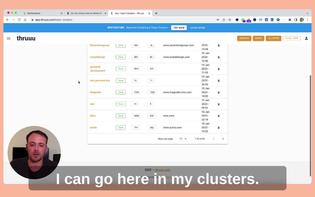Open the Miro cluster link
This screenshot has height=197, width=315.
click(x=93, y=116)
